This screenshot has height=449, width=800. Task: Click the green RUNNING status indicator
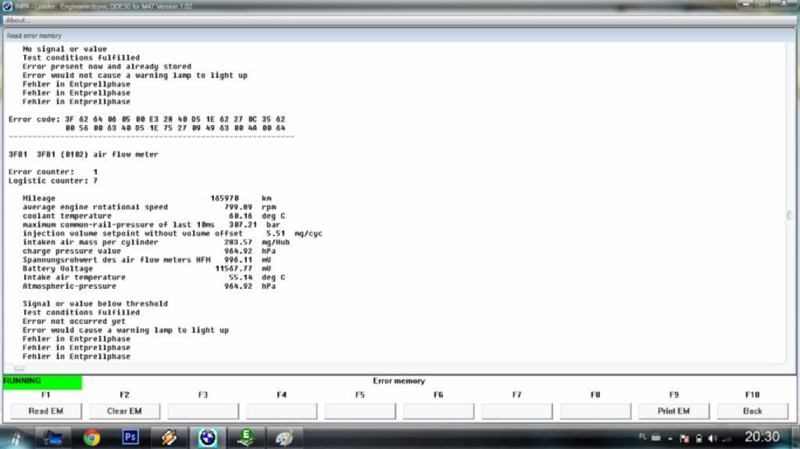pyautogui.click(x=42, y=381)
